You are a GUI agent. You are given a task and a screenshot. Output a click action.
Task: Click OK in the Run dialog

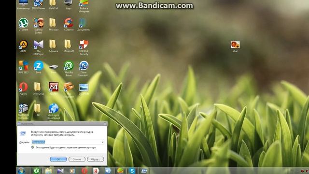pos(58,159)
